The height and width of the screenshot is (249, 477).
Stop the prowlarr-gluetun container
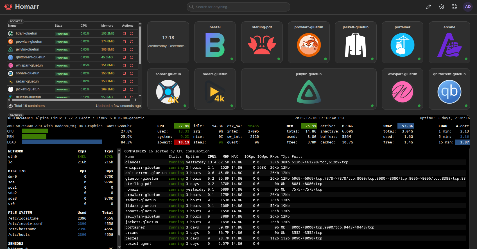click(124, 42)
